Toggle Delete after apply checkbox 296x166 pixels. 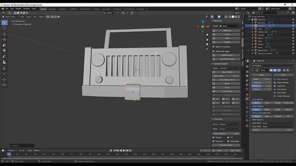(213, 51)
